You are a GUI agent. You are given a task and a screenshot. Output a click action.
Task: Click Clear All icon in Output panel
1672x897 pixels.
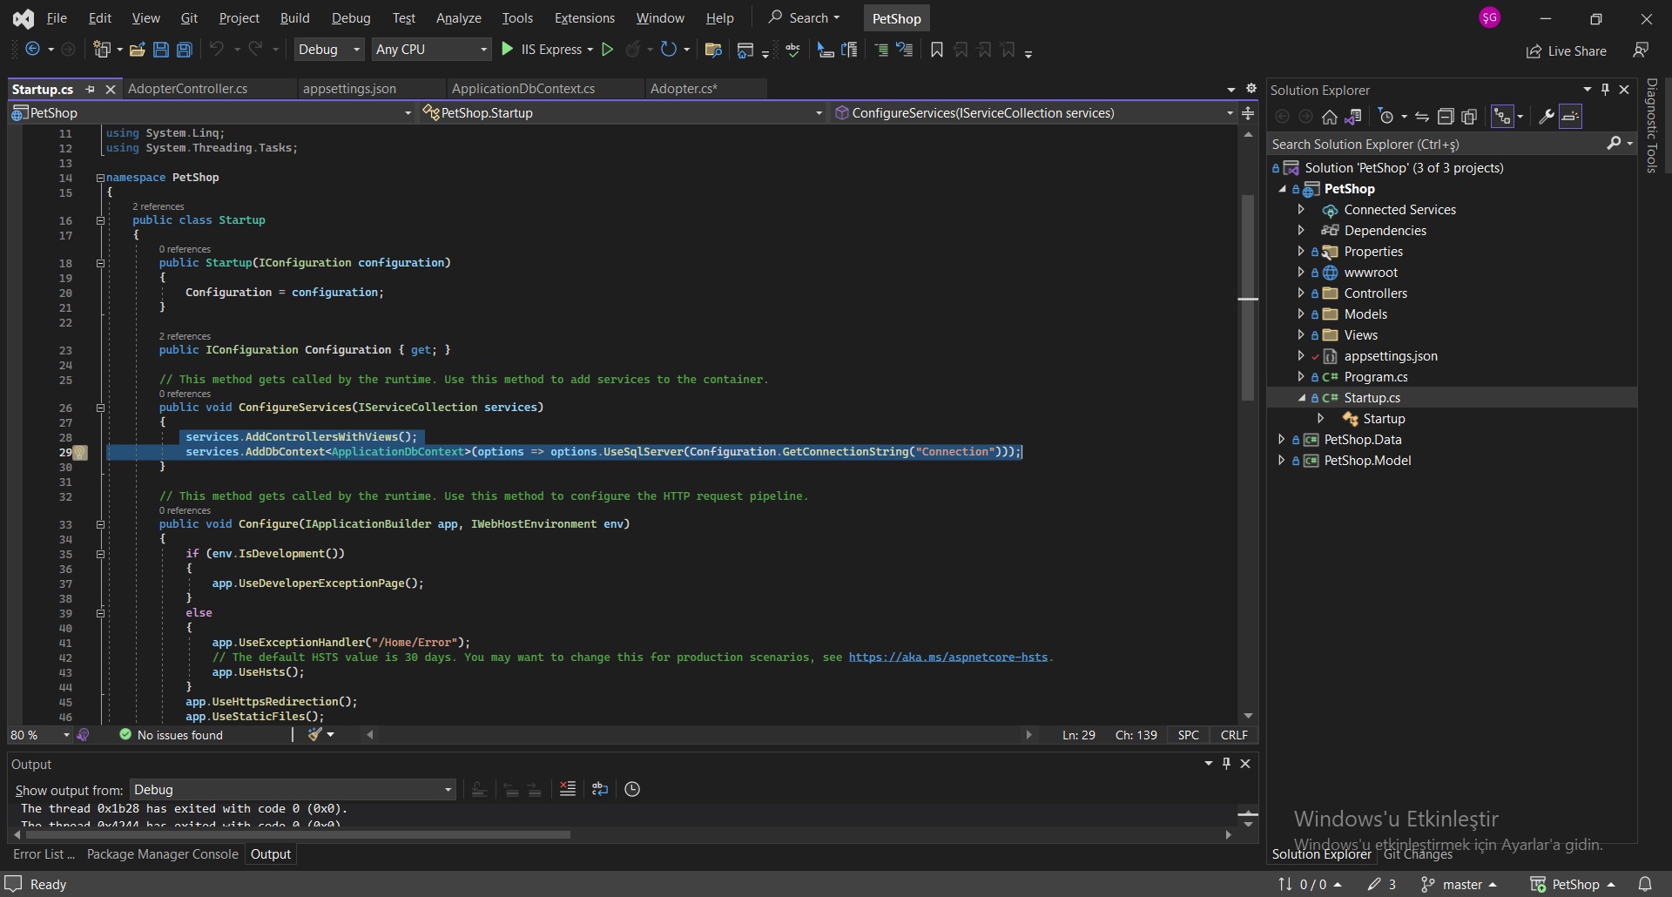(x=568, y=789)
